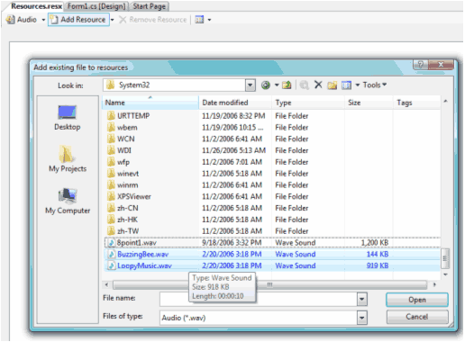Expand the Add Resource dropdown arrow
The width and height of the screenshot is (465, 342).
pos(113,20)
